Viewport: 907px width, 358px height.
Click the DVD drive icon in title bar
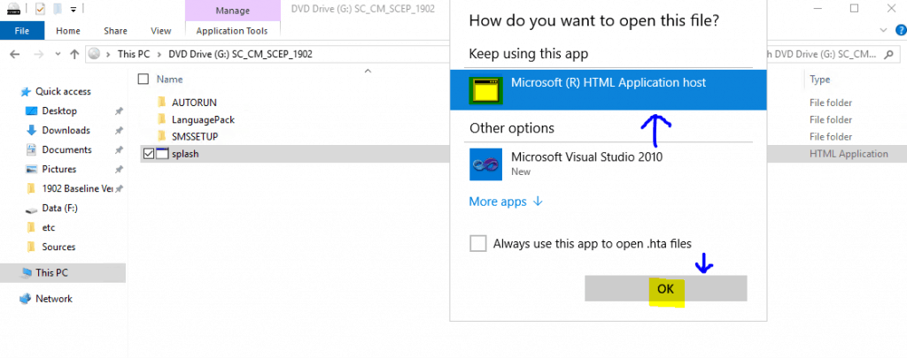[x=13, y=9]
